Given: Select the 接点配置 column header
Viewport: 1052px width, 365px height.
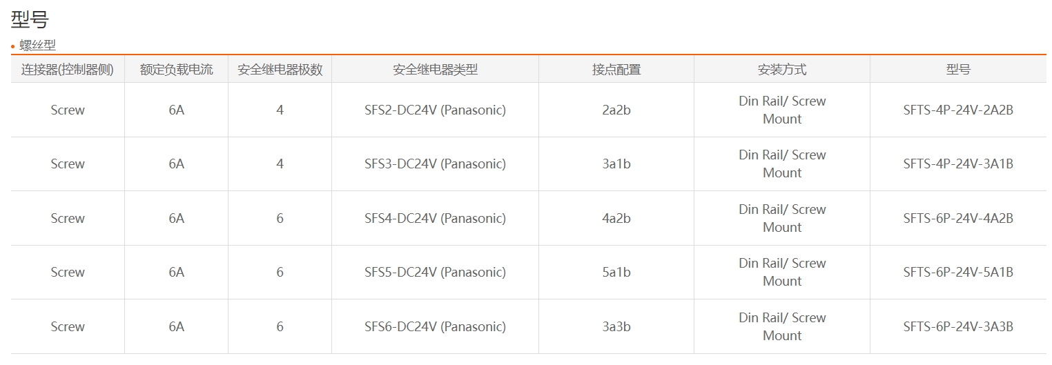Looking at the screenshot, I should (616, 70).
